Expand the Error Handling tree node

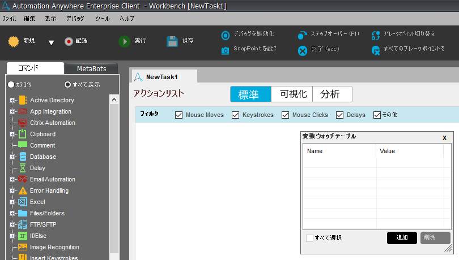tap(12, 191)
